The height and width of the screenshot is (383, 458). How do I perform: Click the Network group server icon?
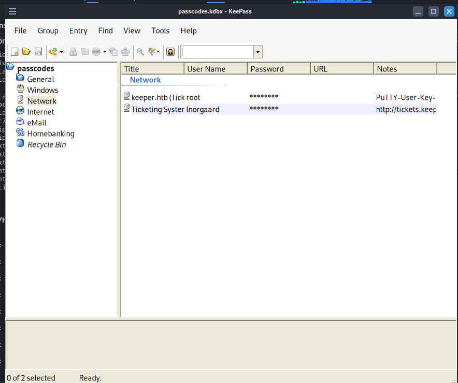point(20,99)
